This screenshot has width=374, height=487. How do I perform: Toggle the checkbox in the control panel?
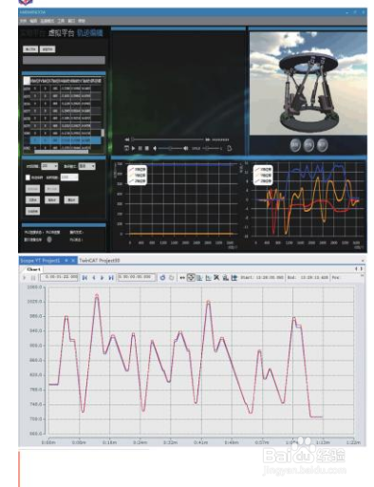[x=28, y=178]
